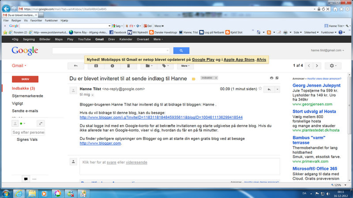Open Sendte e-mails folder
Viewport: 353px width, 198px height.
tap(25, 111)
